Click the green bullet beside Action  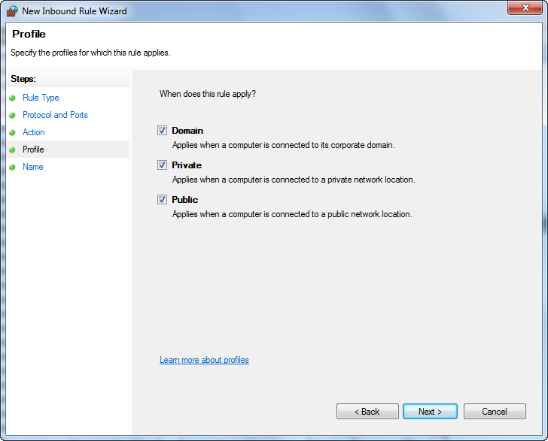(12, 132)
